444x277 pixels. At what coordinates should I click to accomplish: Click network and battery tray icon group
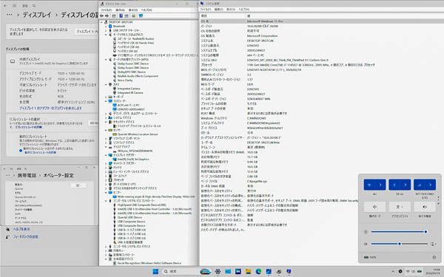point(413,271)
